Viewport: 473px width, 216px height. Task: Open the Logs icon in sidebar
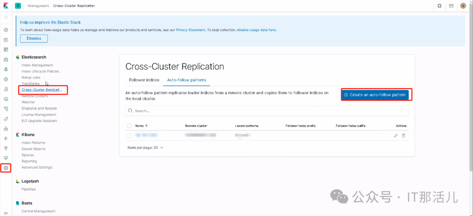6,99
